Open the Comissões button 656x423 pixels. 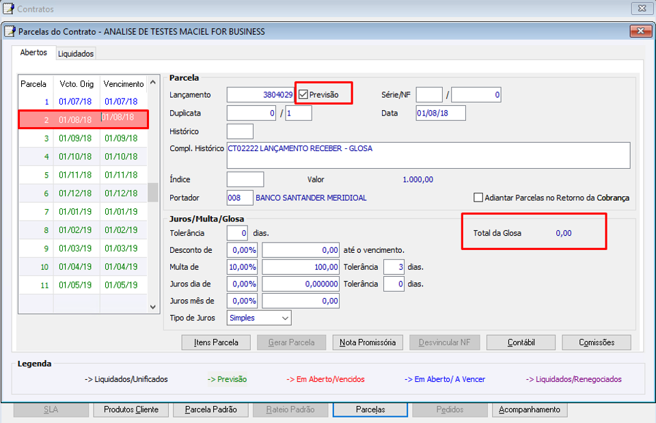(x=596, y=342)
